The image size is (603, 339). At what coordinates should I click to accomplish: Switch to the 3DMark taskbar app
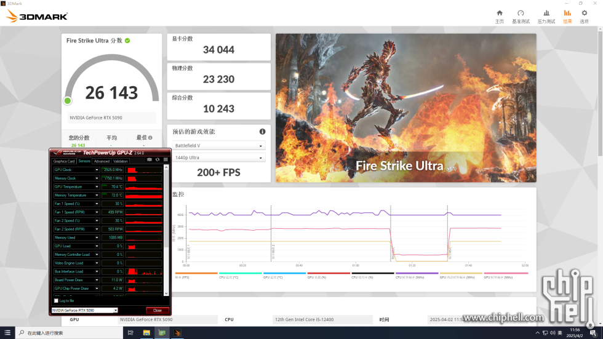point(177,333)
